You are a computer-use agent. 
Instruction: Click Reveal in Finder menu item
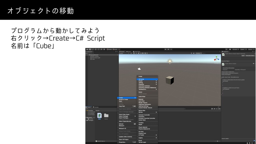point(127,99)
